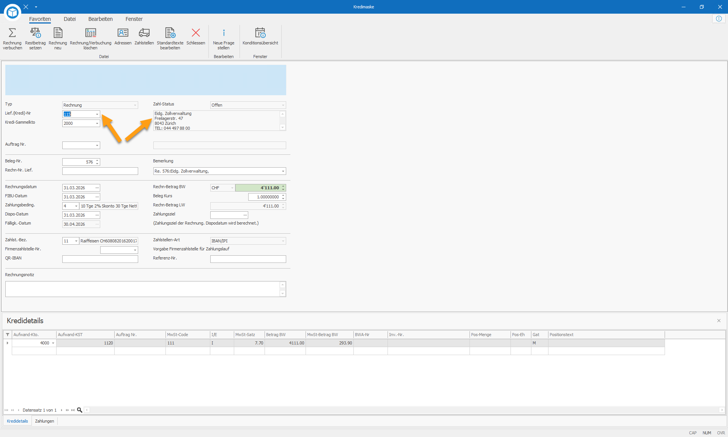The image size is (728, 437).
Task: Expand the Zahlungsbeding. code dropdown
Action: click(76, 206)
